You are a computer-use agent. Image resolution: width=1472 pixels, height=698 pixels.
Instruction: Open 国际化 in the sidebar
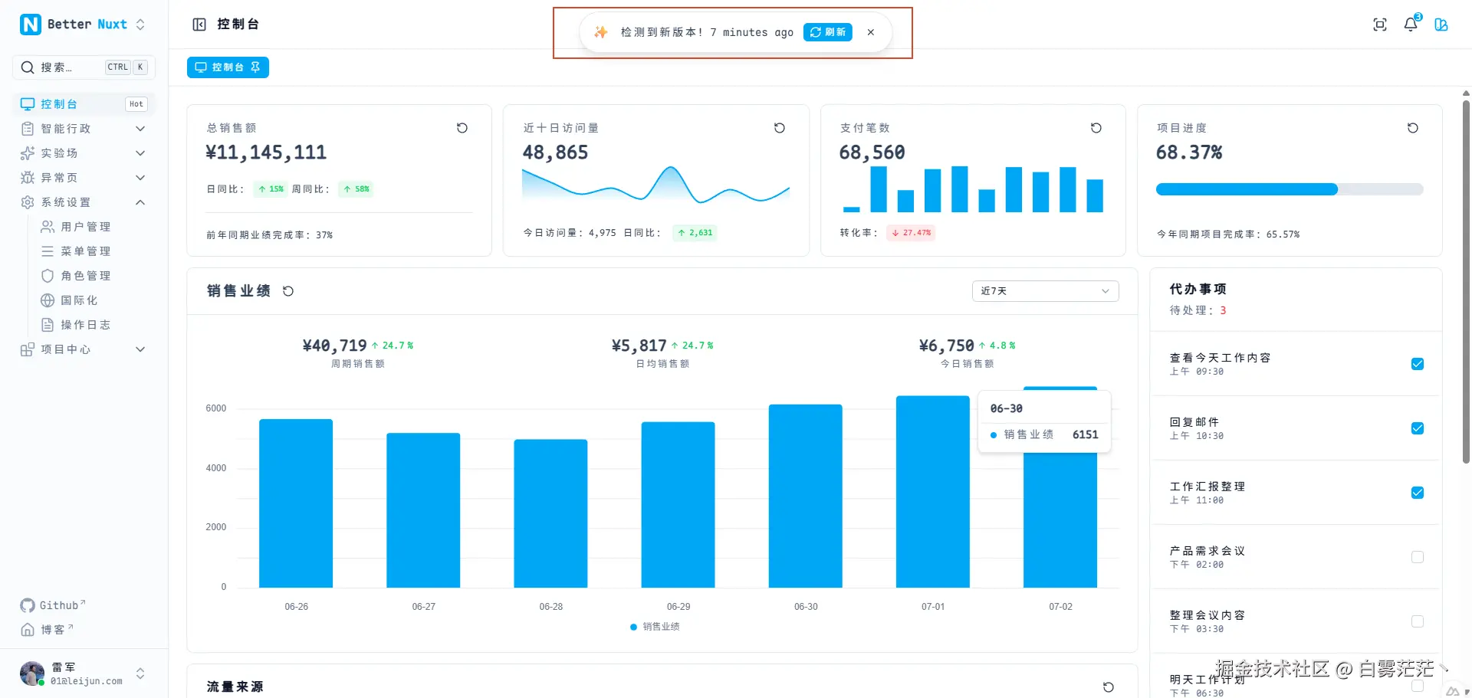pyautogui.click(x=94, y=300)
